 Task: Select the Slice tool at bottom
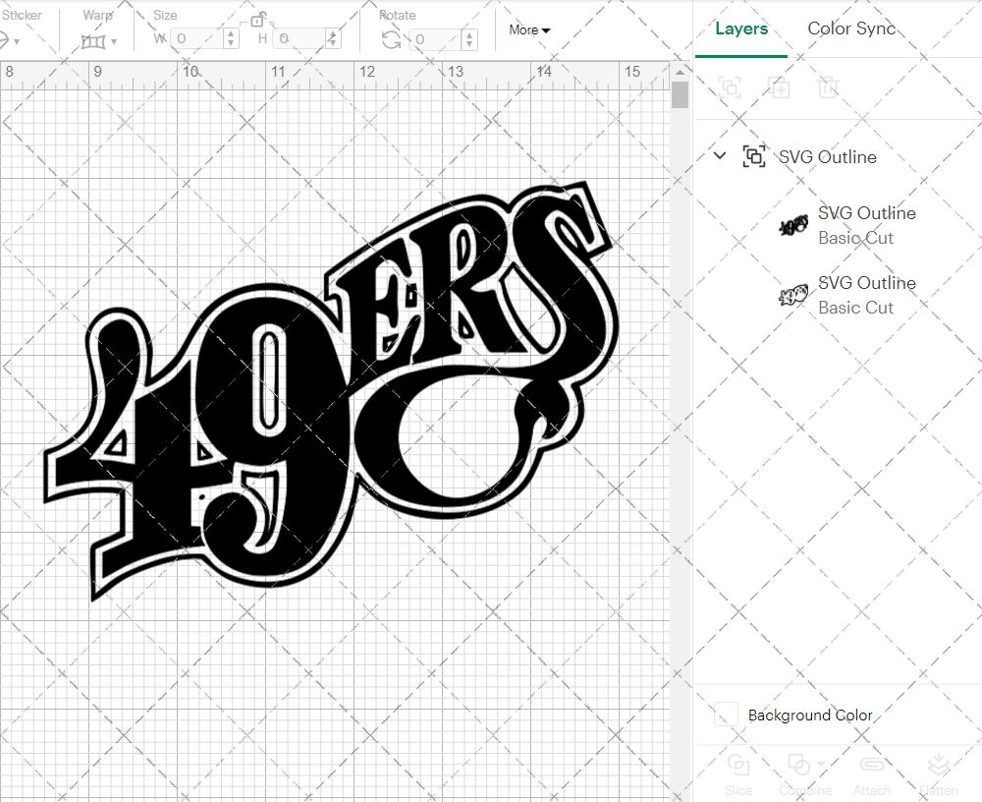point(738,774)
